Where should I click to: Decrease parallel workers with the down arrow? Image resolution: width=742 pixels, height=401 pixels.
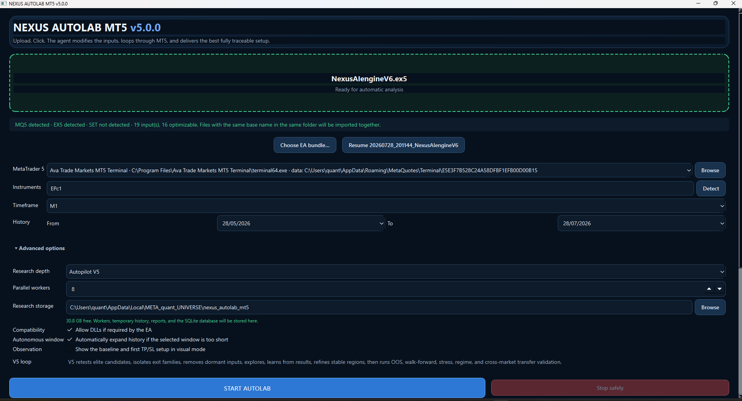pyautogui.click(x=720, y=289)
